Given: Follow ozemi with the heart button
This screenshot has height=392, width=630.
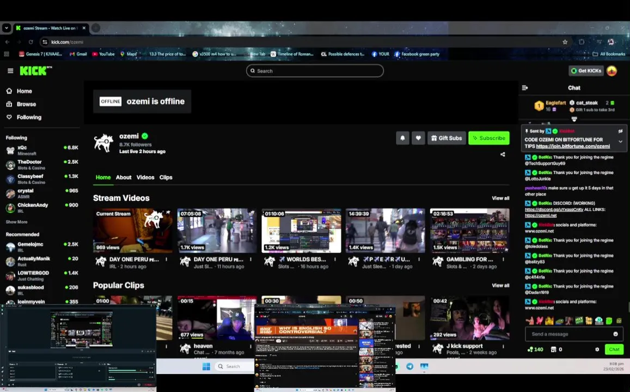Looking at the screenshot, I should pyautogui.click(x=418, y=138).
